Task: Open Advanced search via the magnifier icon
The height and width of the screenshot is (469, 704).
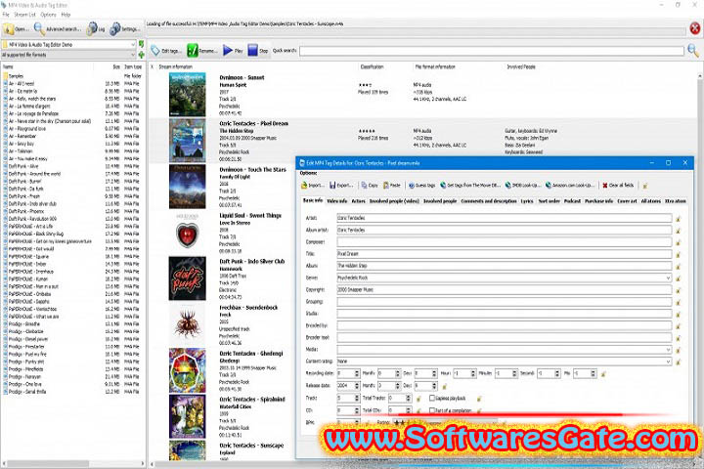Action: pyautogui.click(x=39, y=29)
